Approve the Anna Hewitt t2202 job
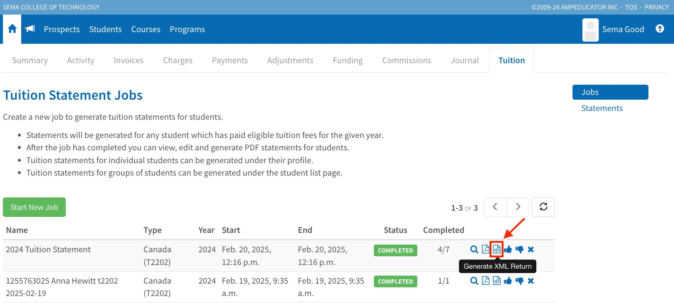 508,281
